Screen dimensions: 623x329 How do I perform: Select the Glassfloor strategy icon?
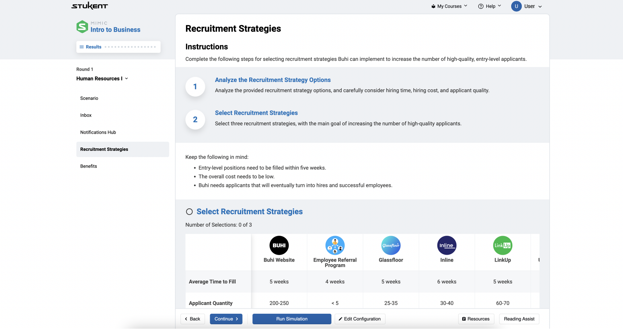coord(391,245)
